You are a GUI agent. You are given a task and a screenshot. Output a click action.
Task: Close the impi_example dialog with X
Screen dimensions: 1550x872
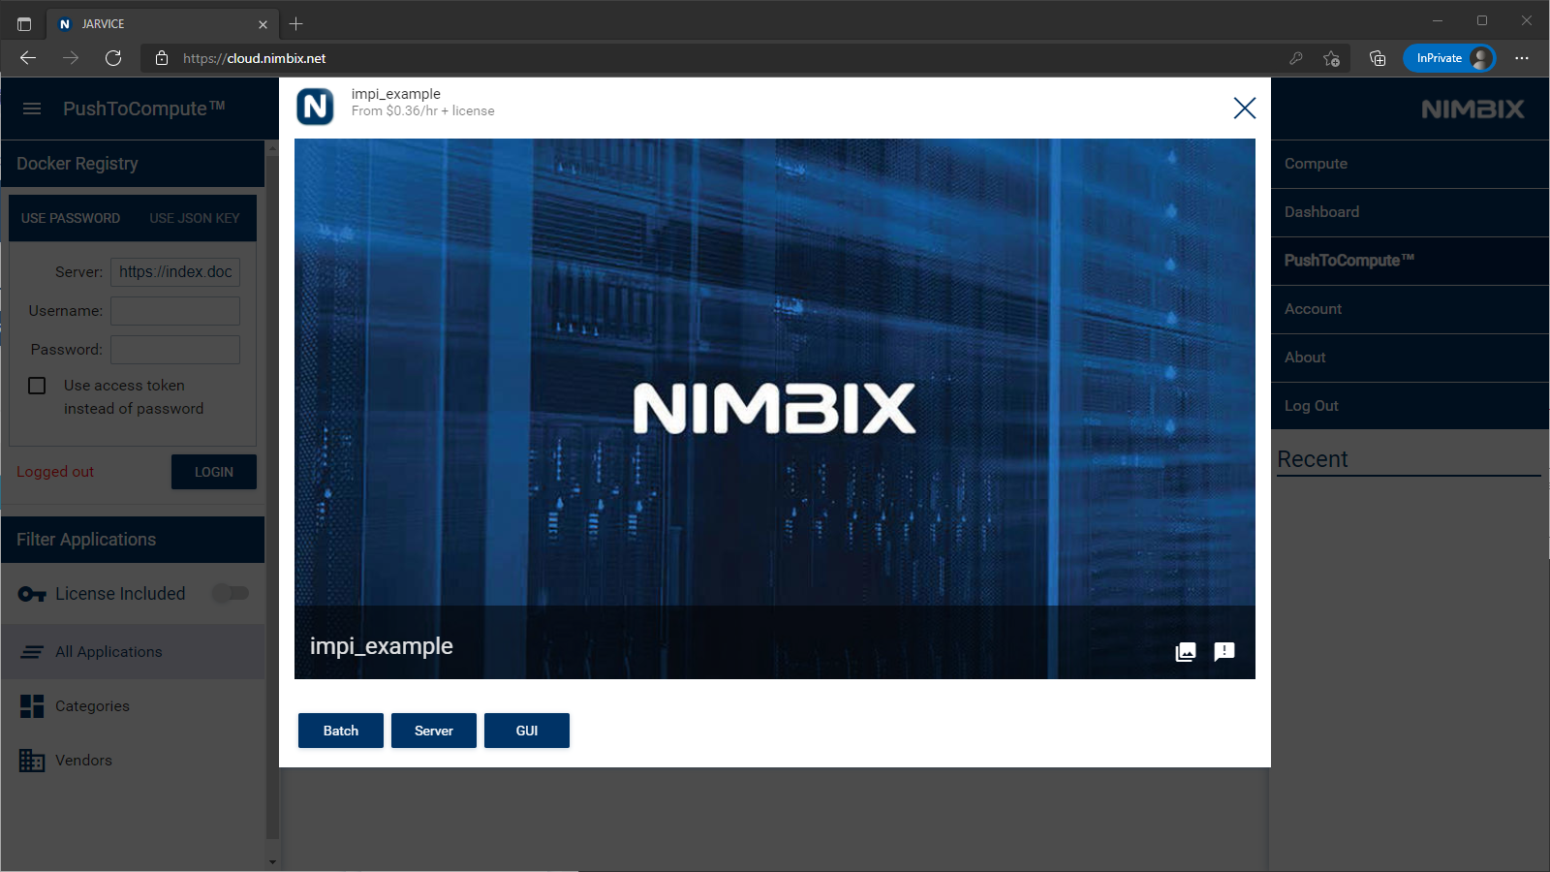point(1245,108)
